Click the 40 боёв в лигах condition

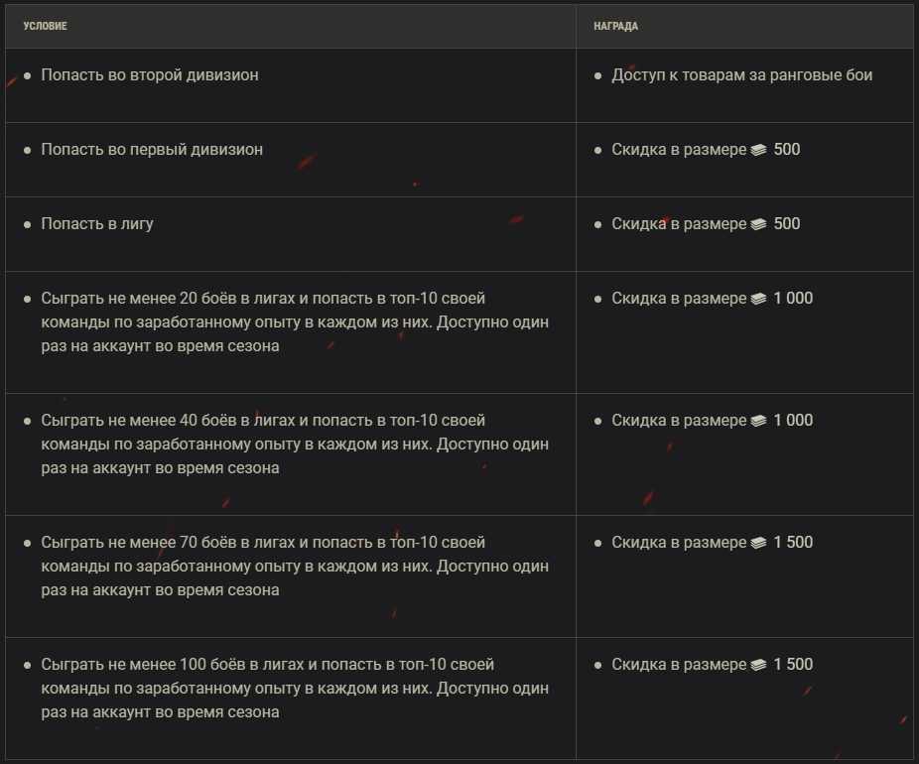[295, 445]
